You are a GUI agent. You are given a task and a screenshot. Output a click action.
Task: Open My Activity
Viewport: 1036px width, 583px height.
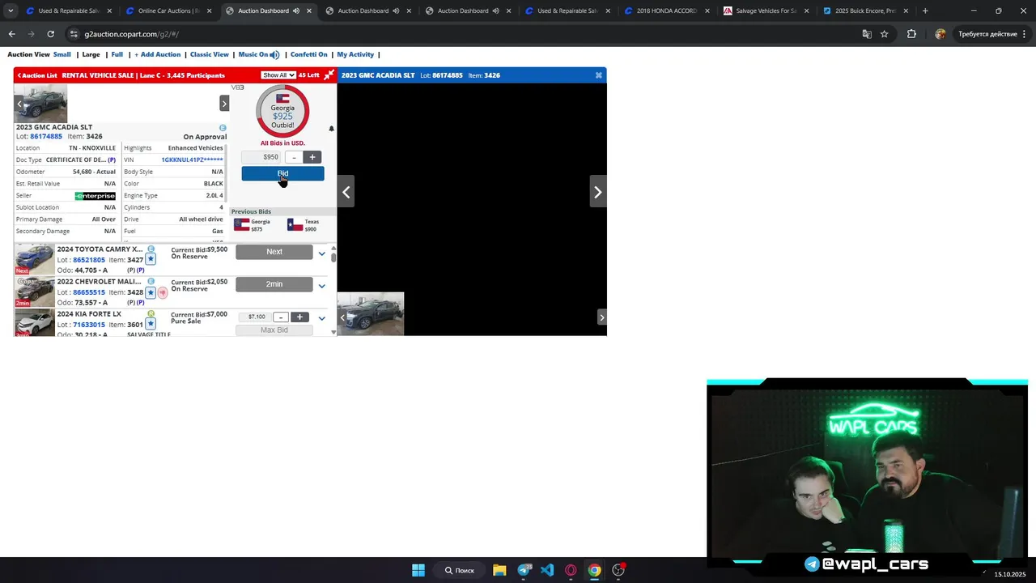point(355,54)
